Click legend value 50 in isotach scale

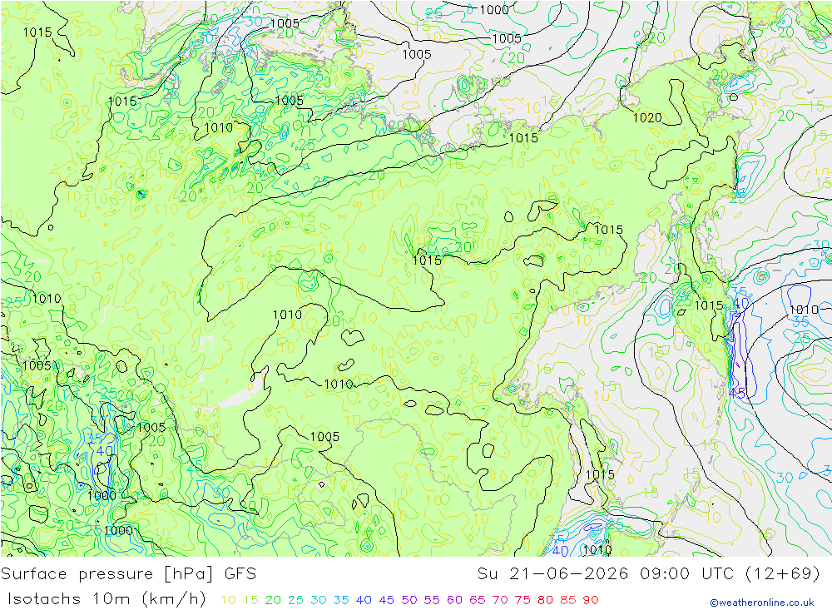coord(409,600)
